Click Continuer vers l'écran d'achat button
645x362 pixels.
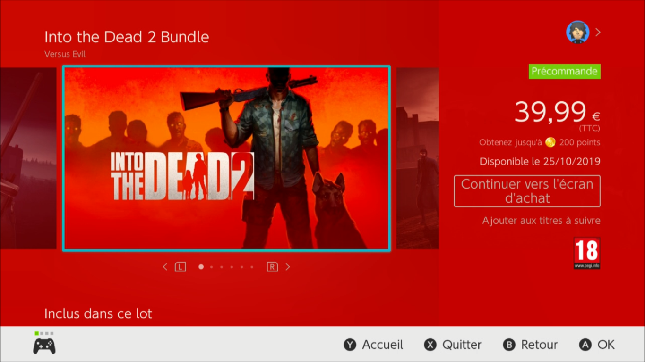[x=527, y=191]
